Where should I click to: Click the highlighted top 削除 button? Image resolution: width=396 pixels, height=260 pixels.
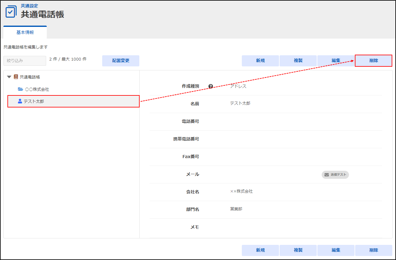point(373,61)
